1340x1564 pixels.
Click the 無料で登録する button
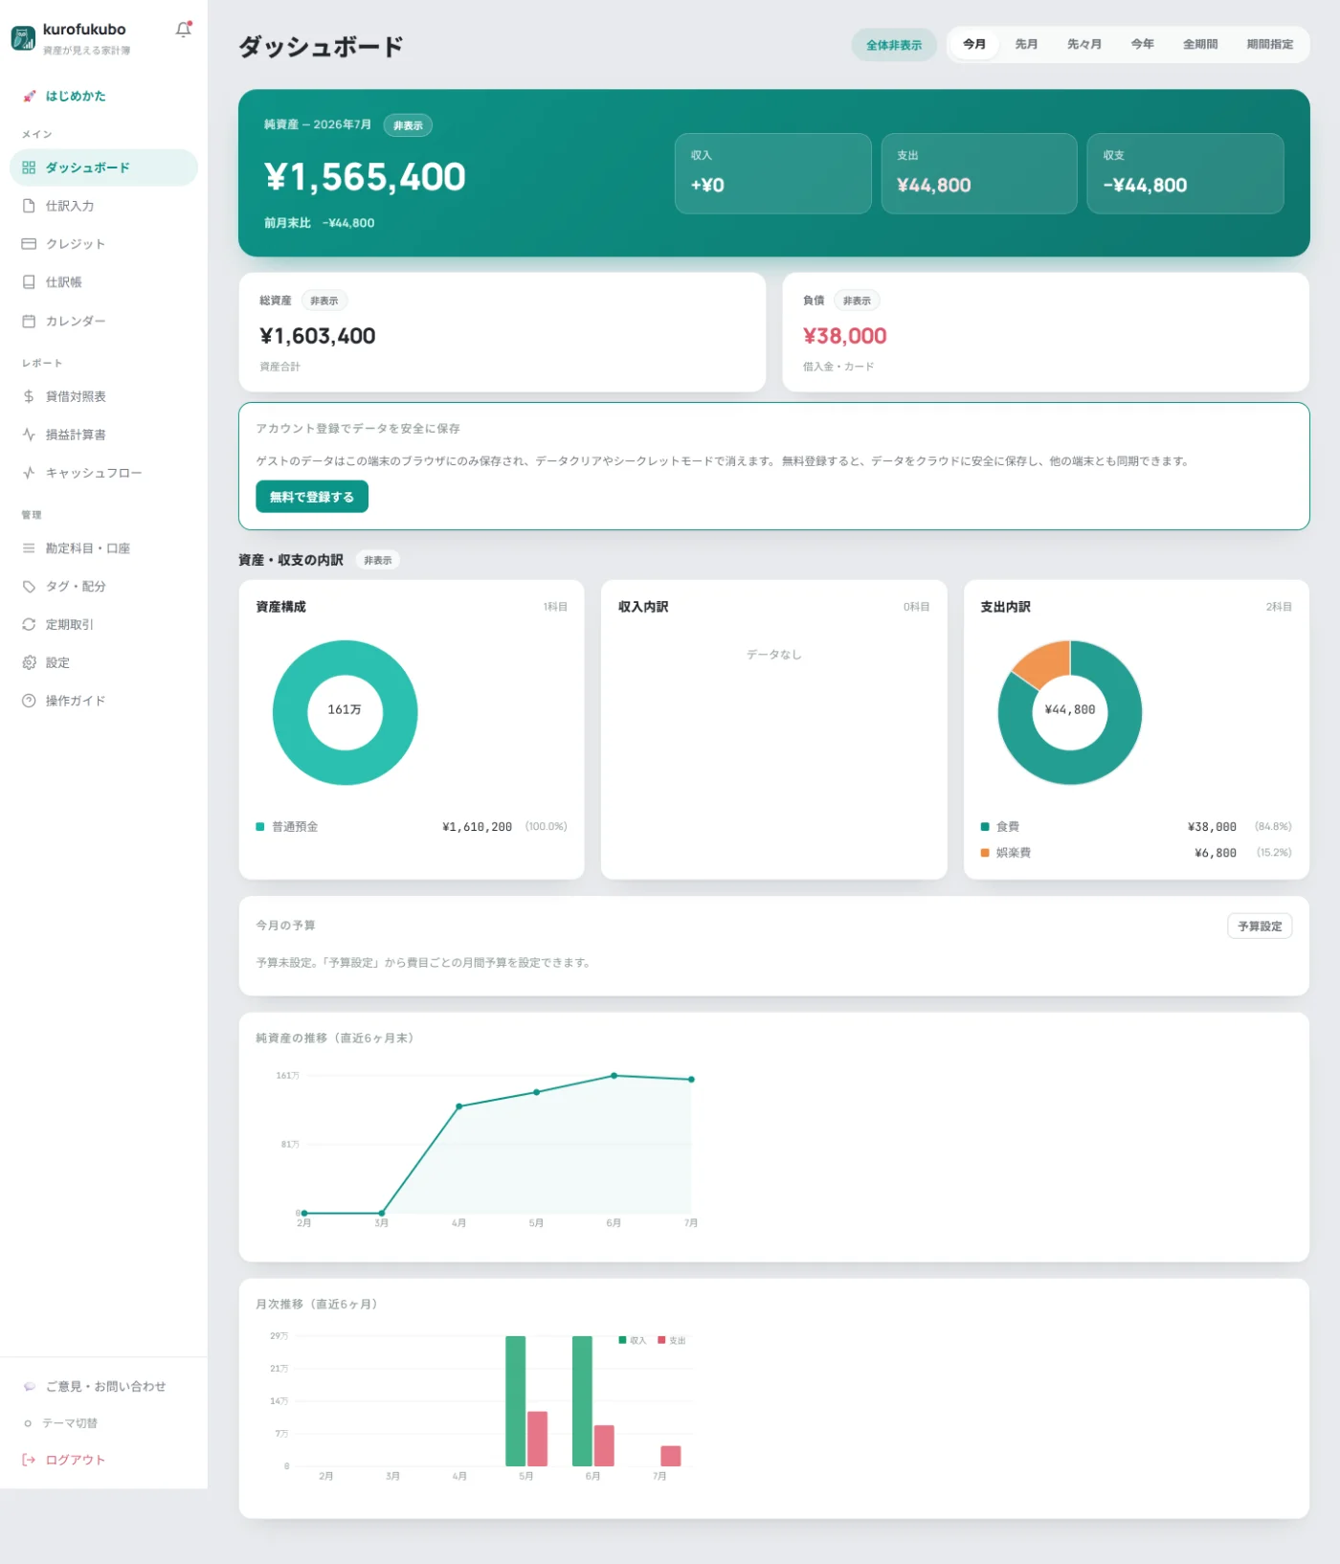tap(312, 497)
